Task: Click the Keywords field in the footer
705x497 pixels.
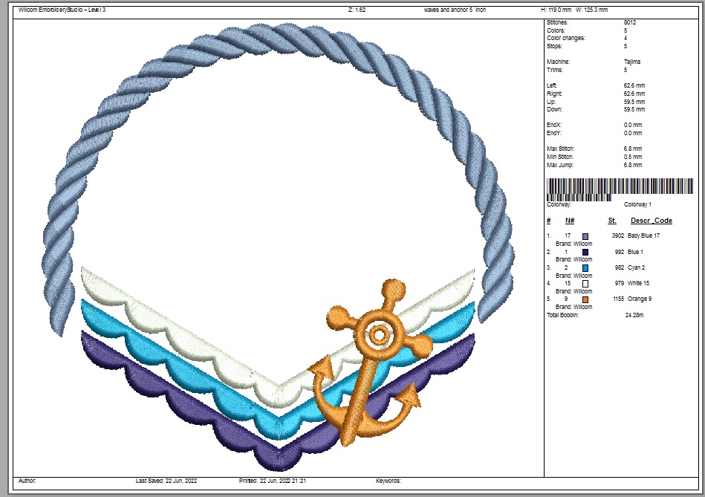Action: 390,481
